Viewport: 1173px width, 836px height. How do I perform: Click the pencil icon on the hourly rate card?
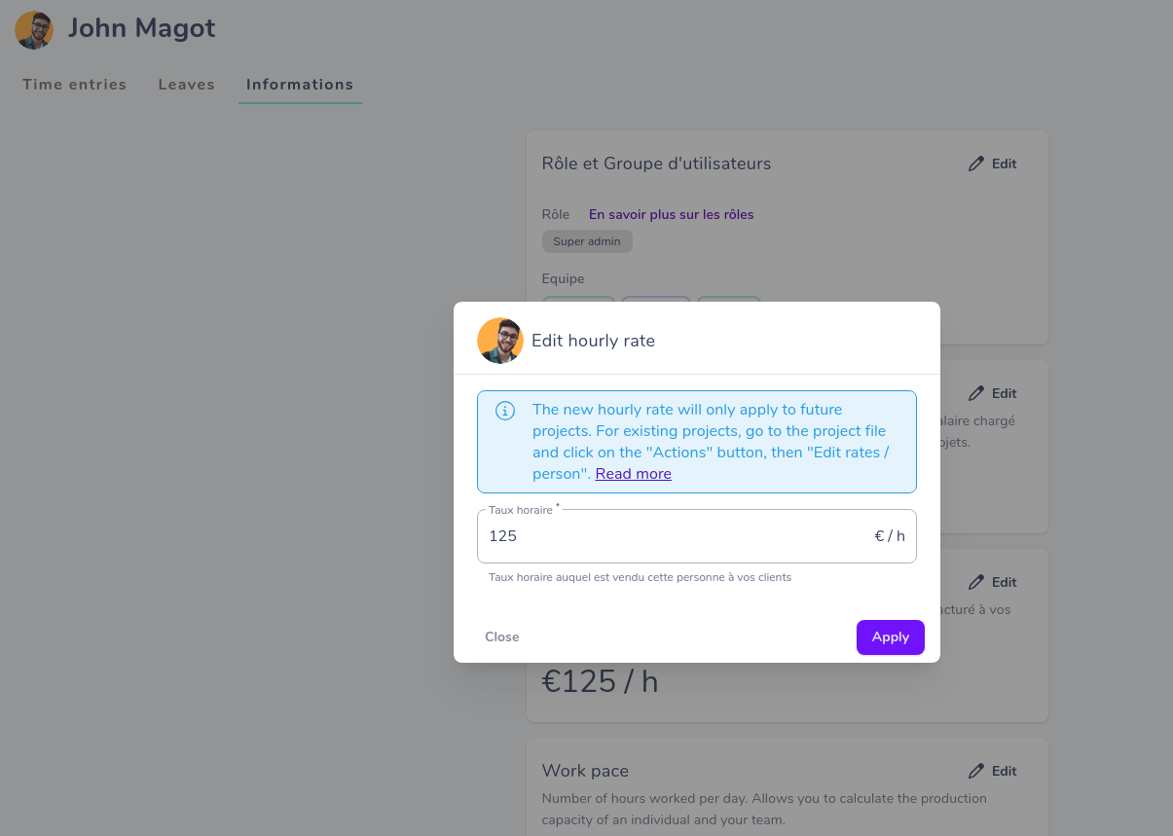(976, 582)
